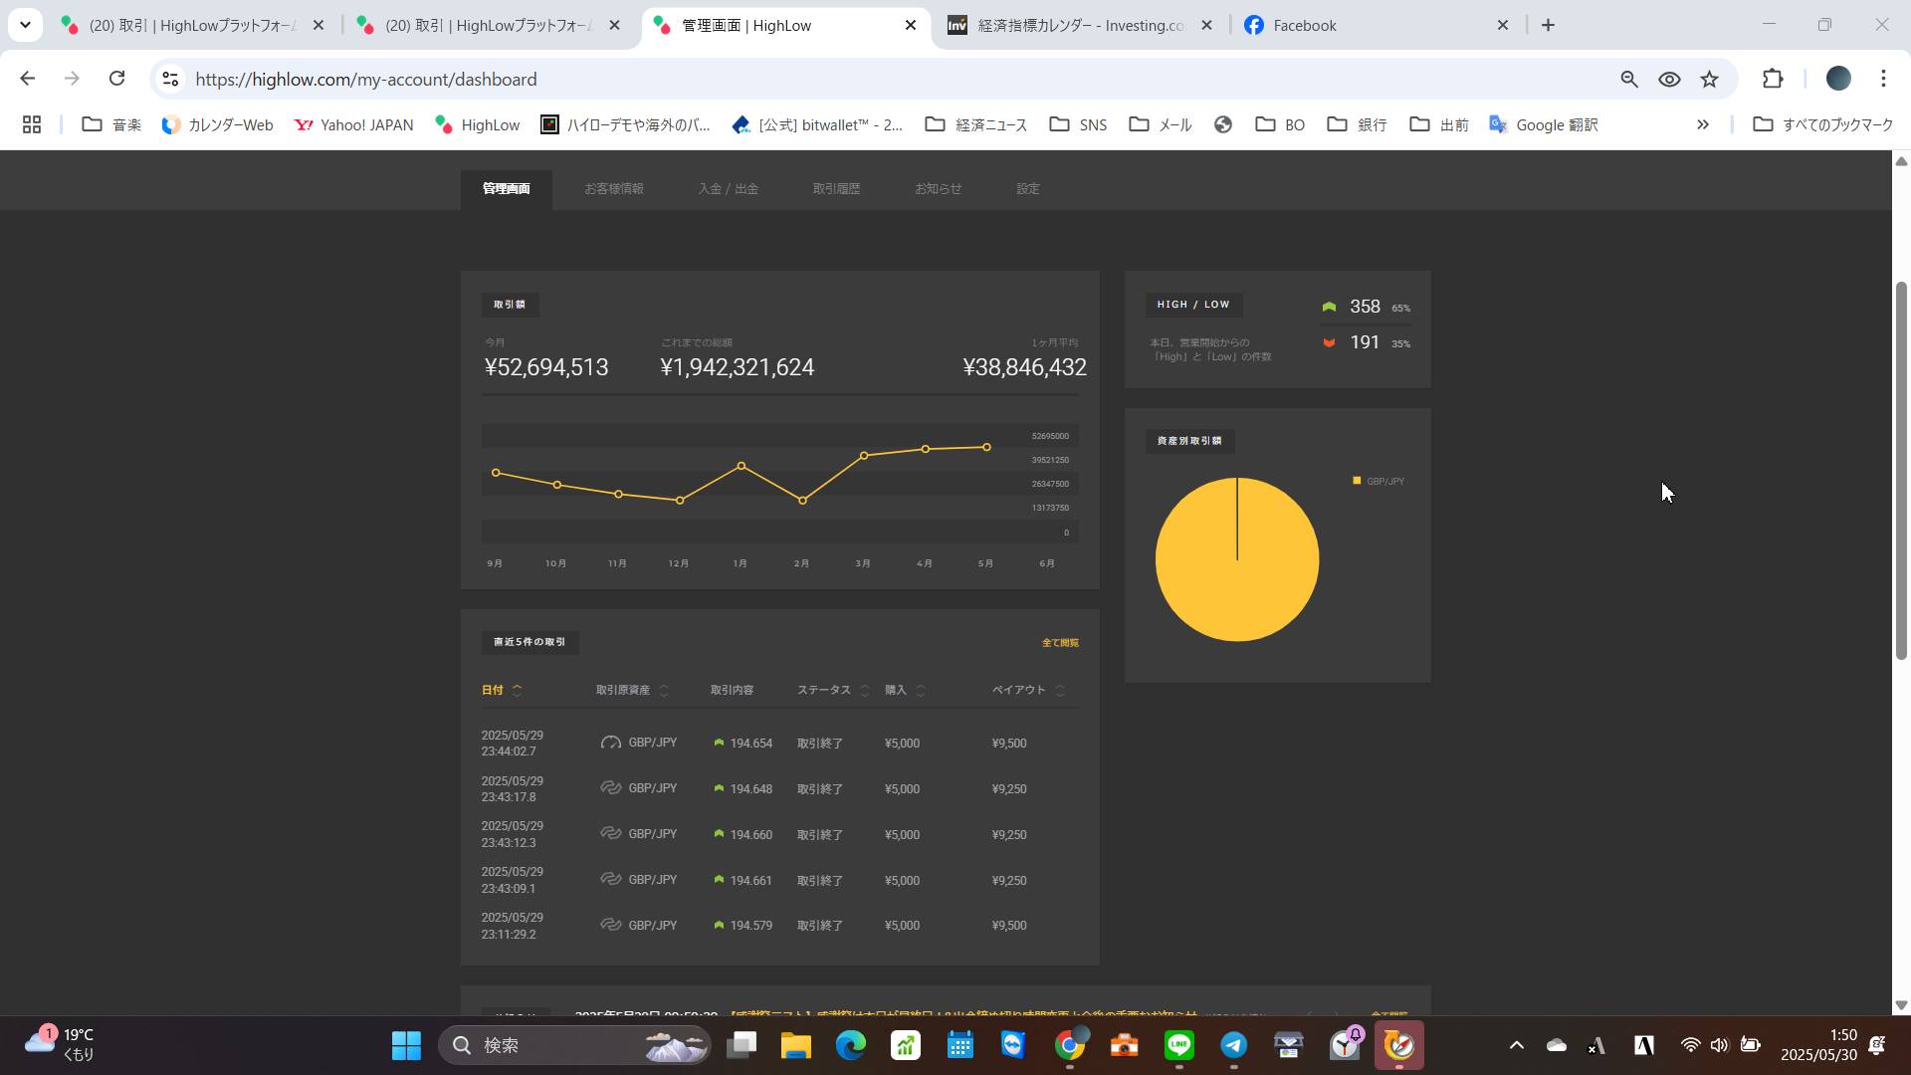Image resolution: width=1911 pixels, height=1075 pixels.
Task: Click the zoom magnifier icon in address bar
Action: coord(1629,80)
